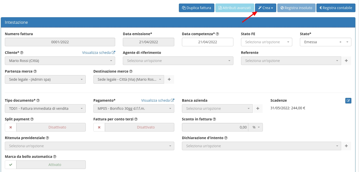Click help icon next to Marca da bollo automatica

click(x=55, y=157)
